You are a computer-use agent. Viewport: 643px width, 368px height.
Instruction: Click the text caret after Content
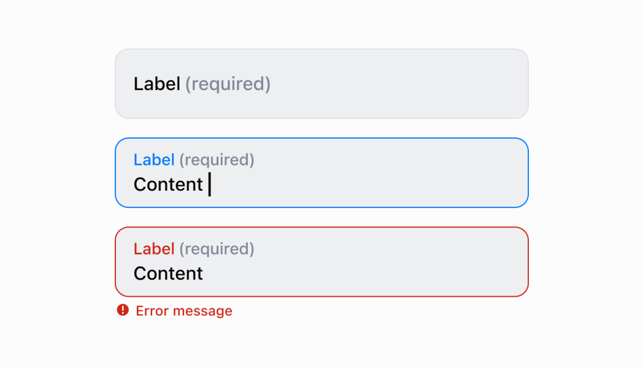210,185
